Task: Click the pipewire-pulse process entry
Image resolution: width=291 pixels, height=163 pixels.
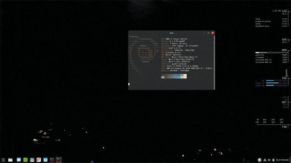Action: click(263, 21)
